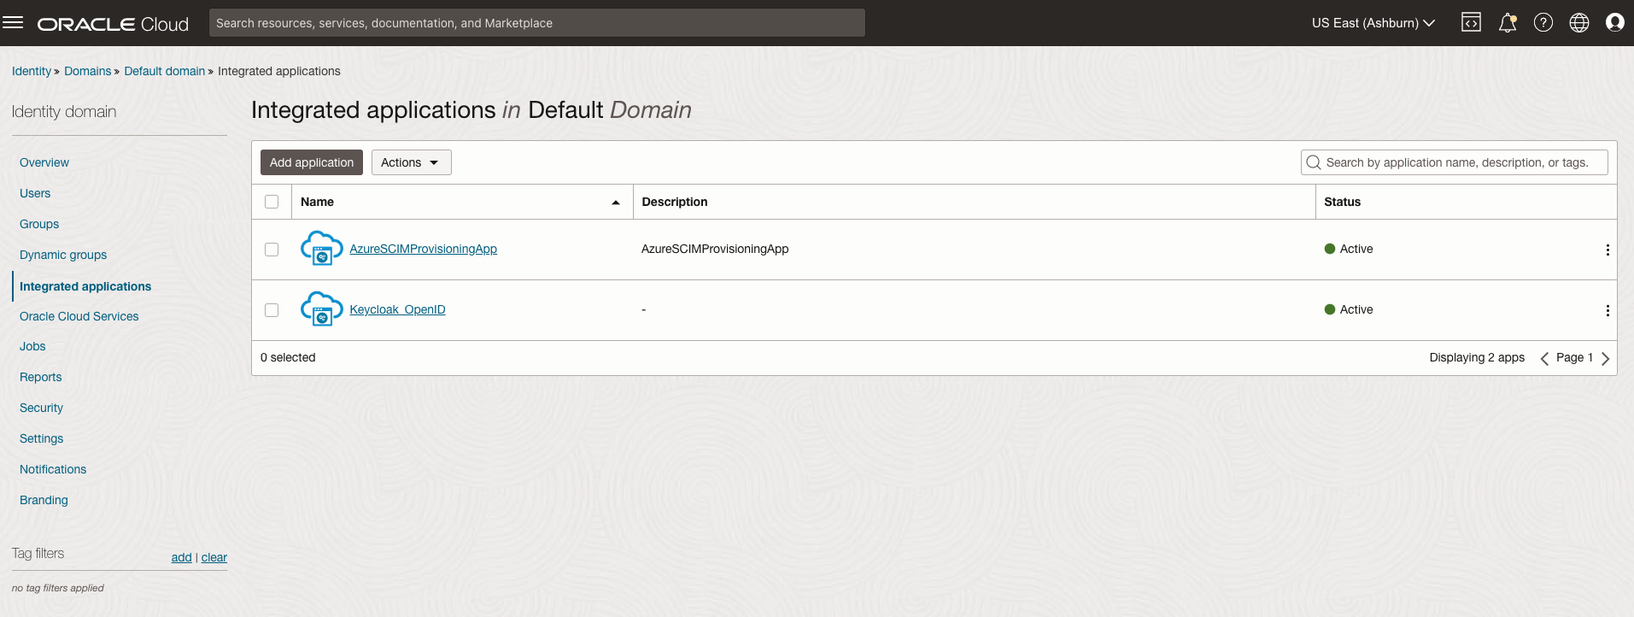Open the hamburger navigation menu

pos(13,22)
